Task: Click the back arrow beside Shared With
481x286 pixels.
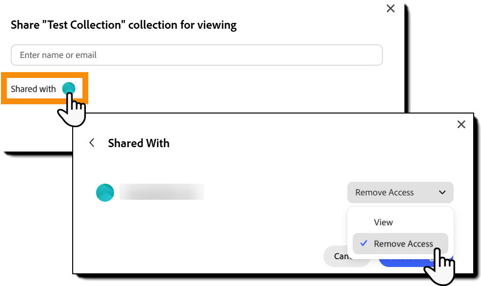Action: 92,143
